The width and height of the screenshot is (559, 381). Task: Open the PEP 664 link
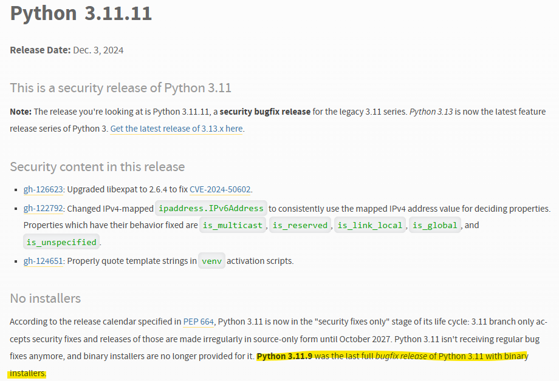click(x=199, y=322)
